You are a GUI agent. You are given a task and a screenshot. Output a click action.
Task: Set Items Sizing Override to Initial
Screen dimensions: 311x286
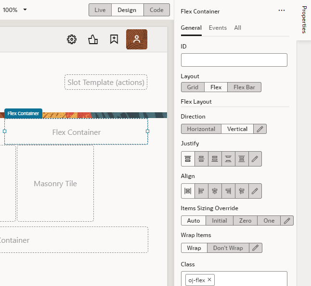click(220, 221)
